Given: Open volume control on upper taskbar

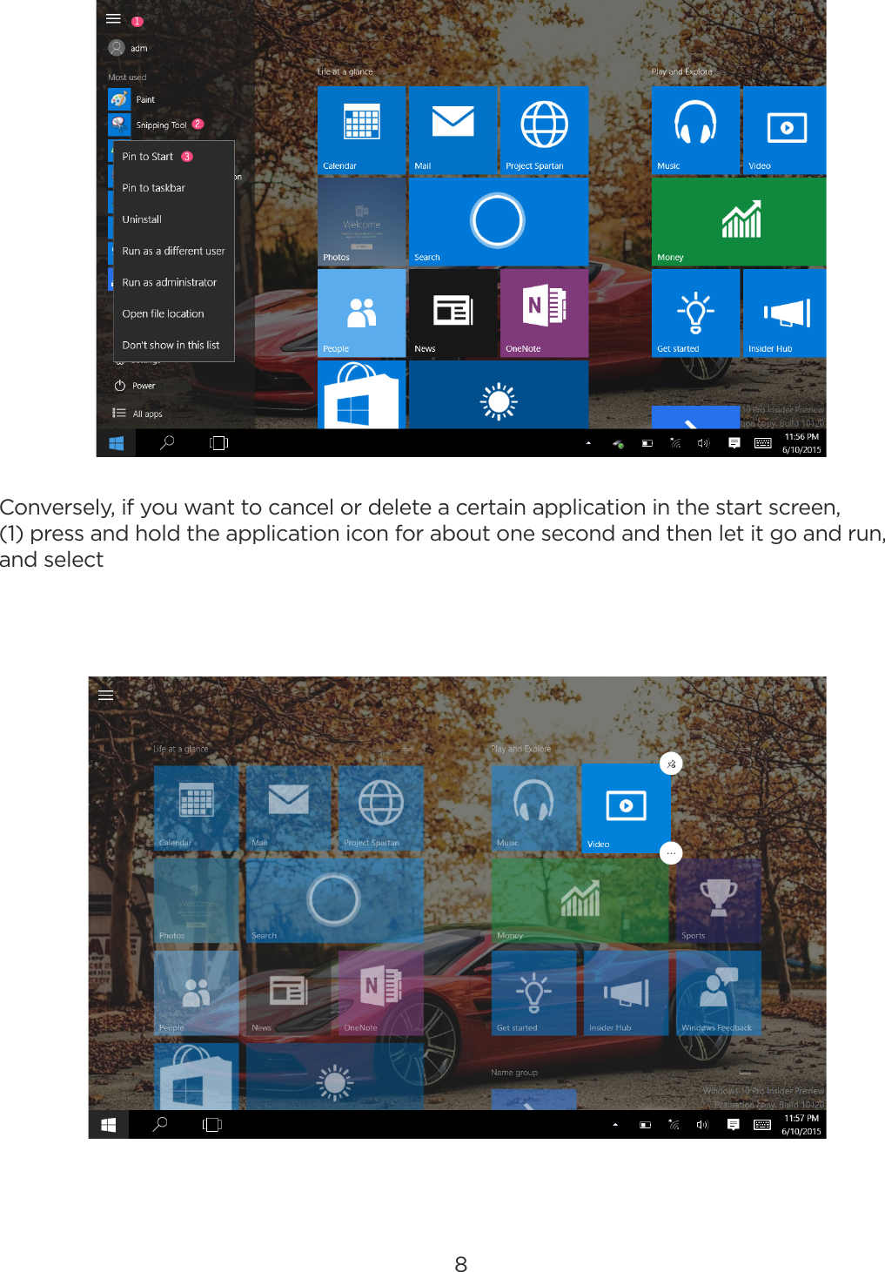Looking at the screenshot, I should (703, 443).
